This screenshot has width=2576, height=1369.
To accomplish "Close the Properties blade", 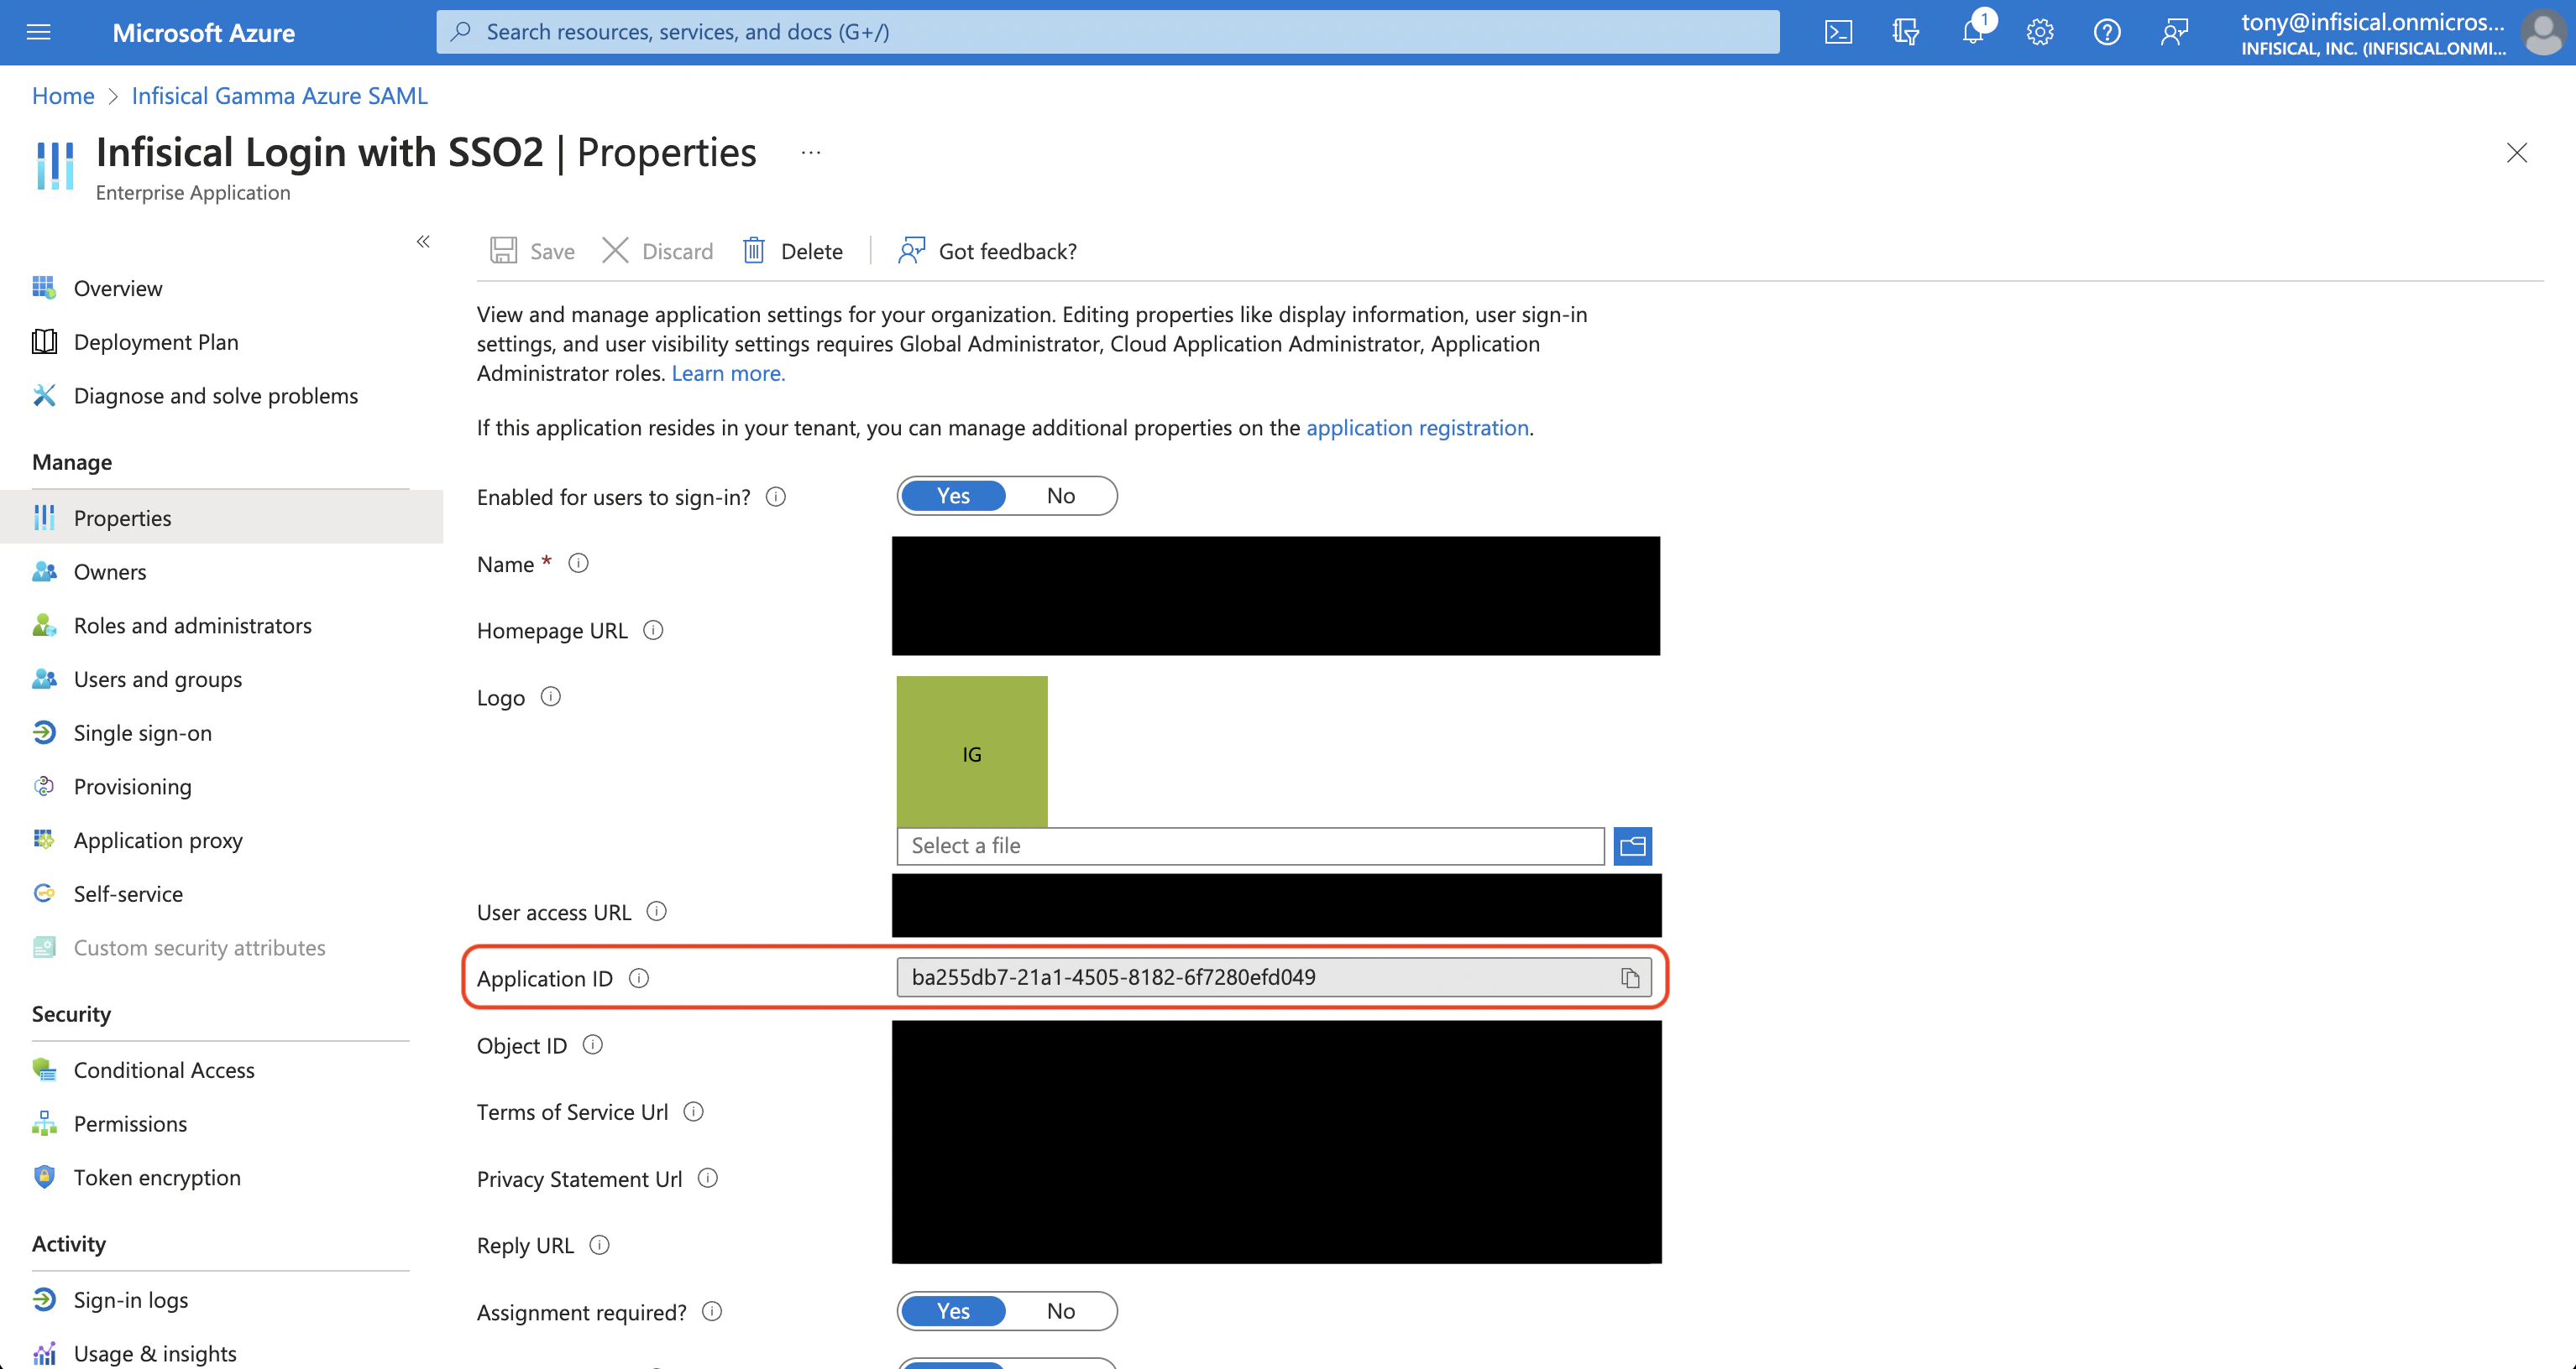I will [2516, 152].
